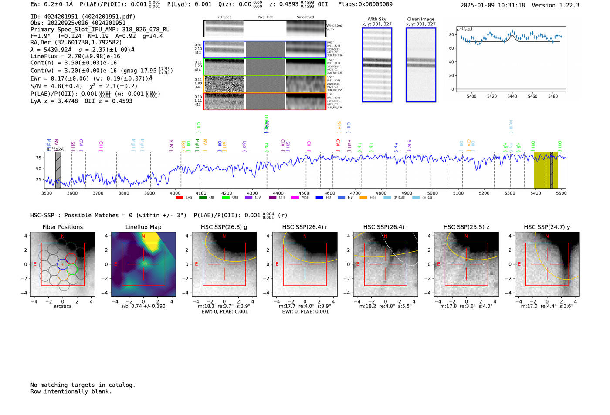610x415 pixels.
Task: Click the m:17.0 re:4.4" caption
Action: 547,306
